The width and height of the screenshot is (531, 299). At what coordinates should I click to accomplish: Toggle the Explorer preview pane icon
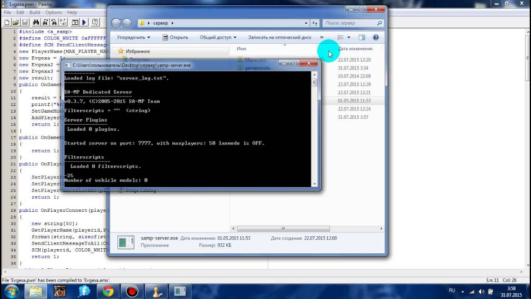[362, 37]
